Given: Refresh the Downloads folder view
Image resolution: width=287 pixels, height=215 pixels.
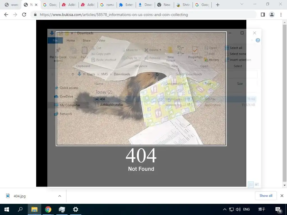Looking at the screenshot, I should click(x=157, y=74).
